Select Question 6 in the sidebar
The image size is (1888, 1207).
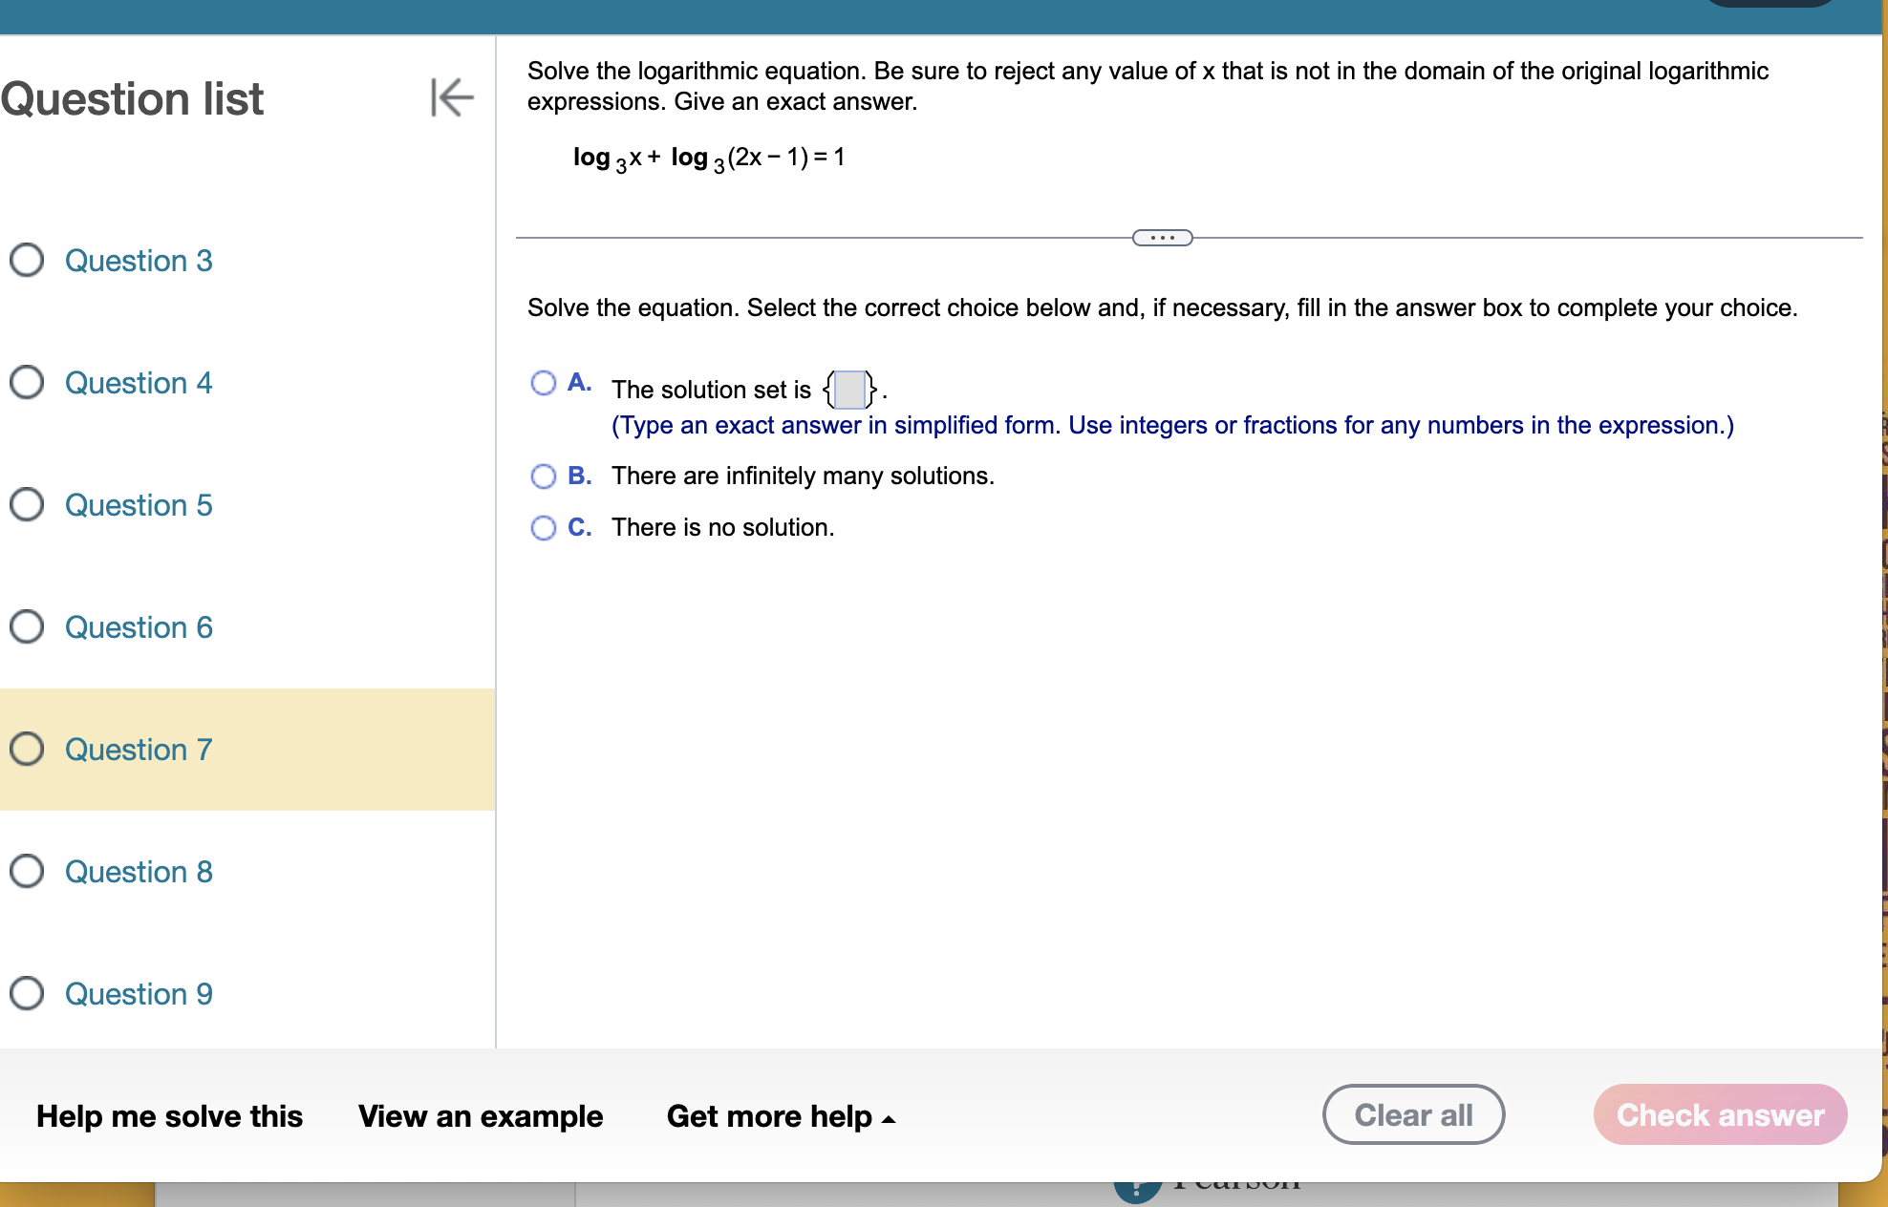(x=139, y=626)
